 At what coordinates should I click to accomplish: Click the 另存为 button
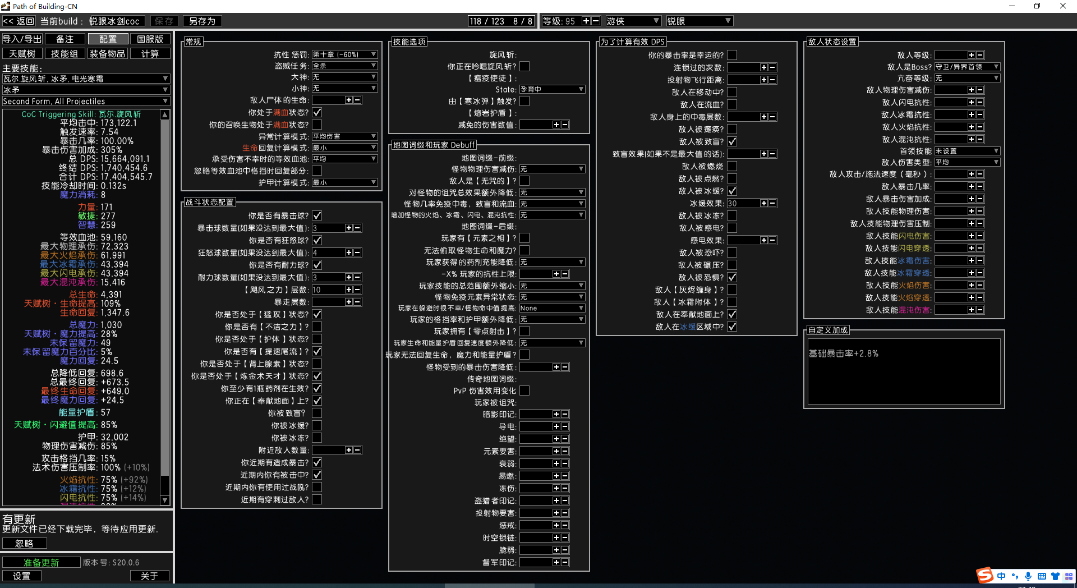[x=202, y=21]
